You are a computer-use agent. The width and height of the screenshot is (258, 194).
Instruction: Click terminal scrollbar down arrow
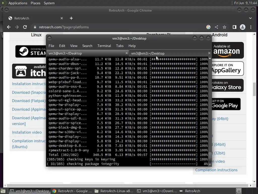coord(210,164)
